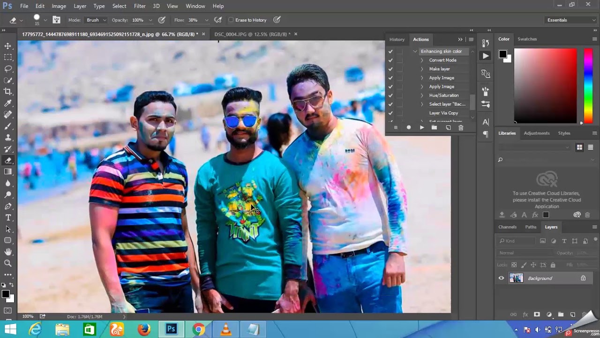This screenshot has width=600, height=338.
Task: Open the brush preset picker dropdown
Action: point(45,20)
